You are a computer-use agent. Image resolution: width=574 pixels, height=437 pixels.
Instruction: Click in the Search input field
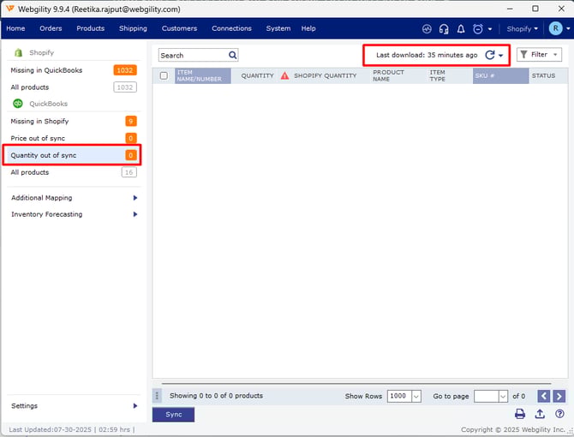point(192,55)
